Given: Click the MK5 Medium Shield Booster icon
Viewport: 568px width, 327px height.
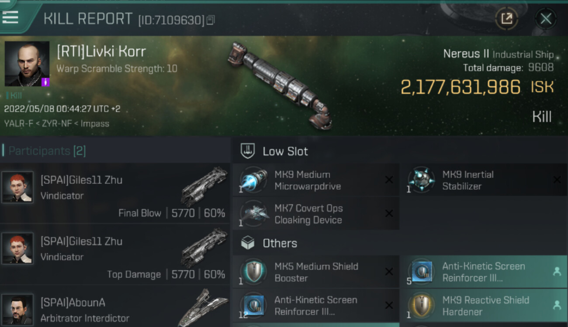Looking at the screenshot, I should (x=254, y=272).
